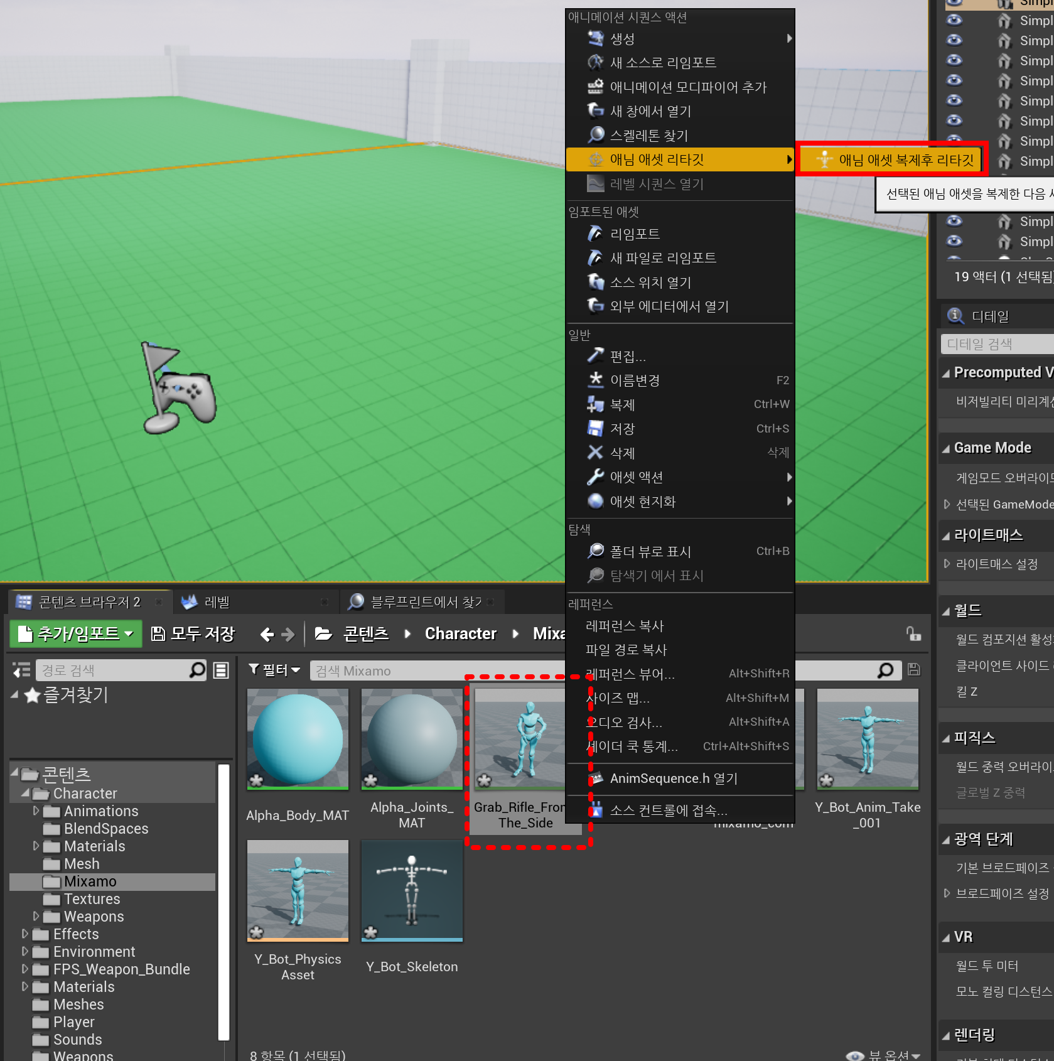Select 애님 애셋 복제후 리타깃 submenu entry
This screenshot has width=1054, height=1061.
892,159
